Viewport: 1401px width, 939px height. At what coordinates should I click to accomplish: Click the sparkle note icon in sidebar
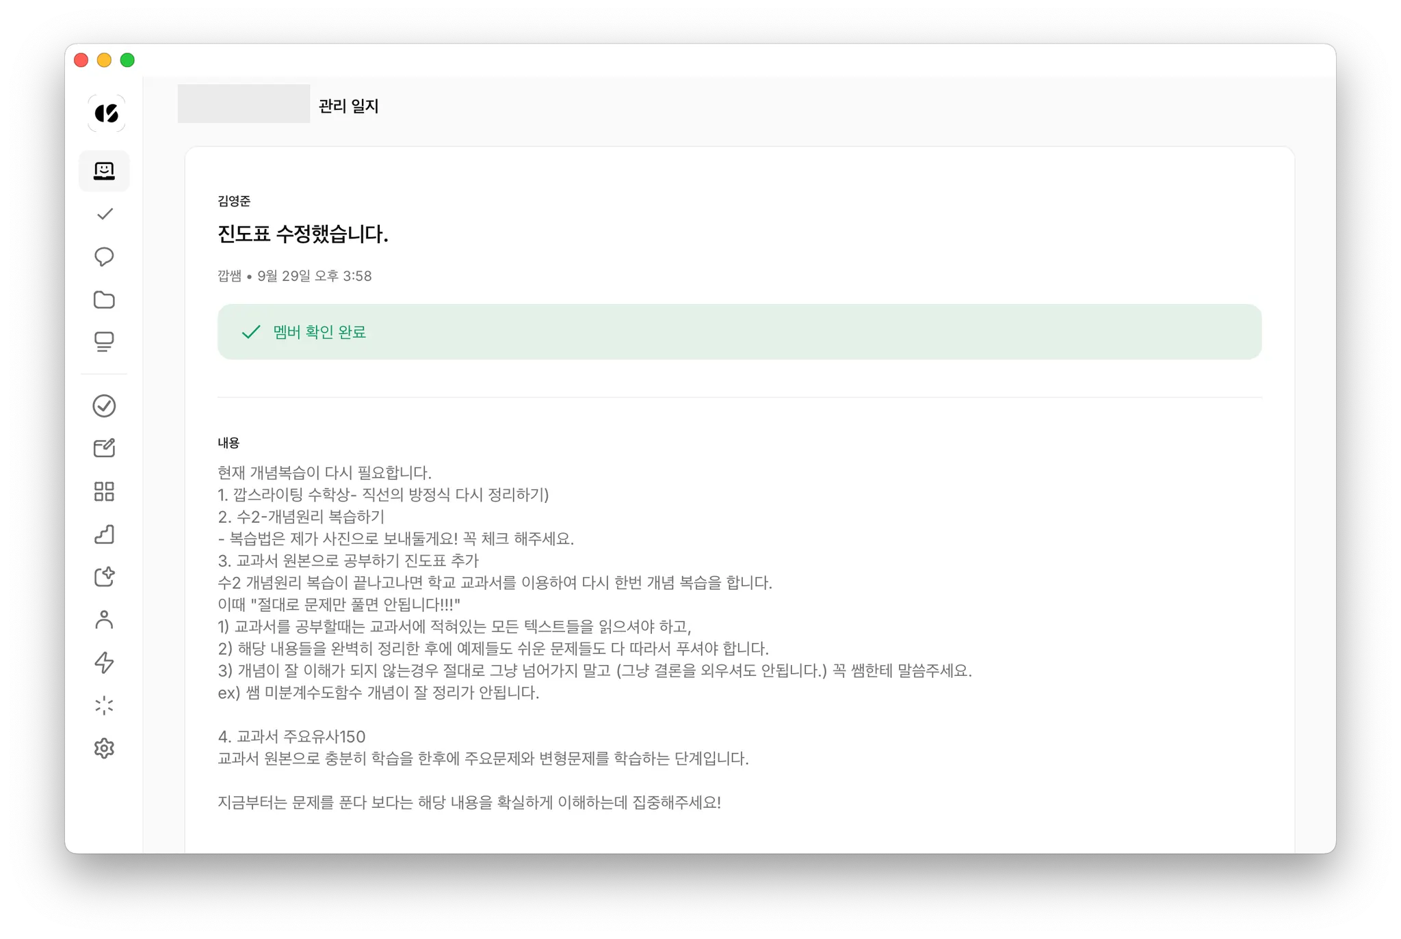[x=104, y=577]
